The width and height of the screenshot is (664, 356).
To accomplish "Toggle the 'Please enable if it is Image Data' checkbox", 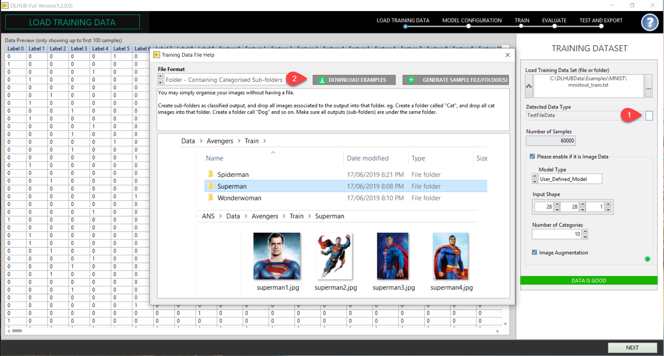I will point(532,157).
